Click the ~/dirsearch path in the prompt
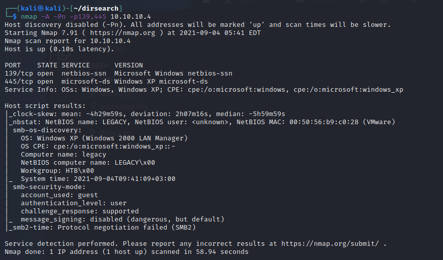The image size is (443, 260). [x=102, y=9]
